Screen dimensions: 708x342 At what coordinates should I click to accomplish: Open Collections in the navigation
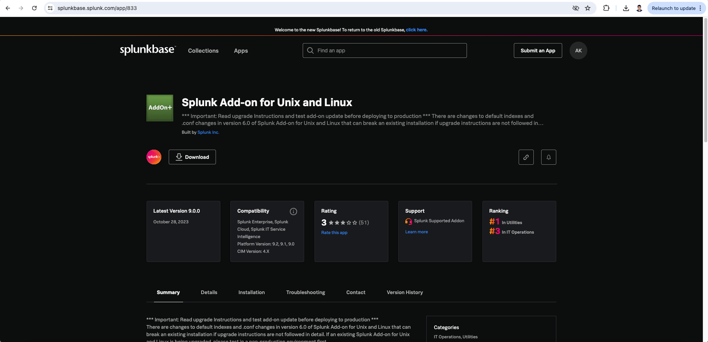pos(203,51)
